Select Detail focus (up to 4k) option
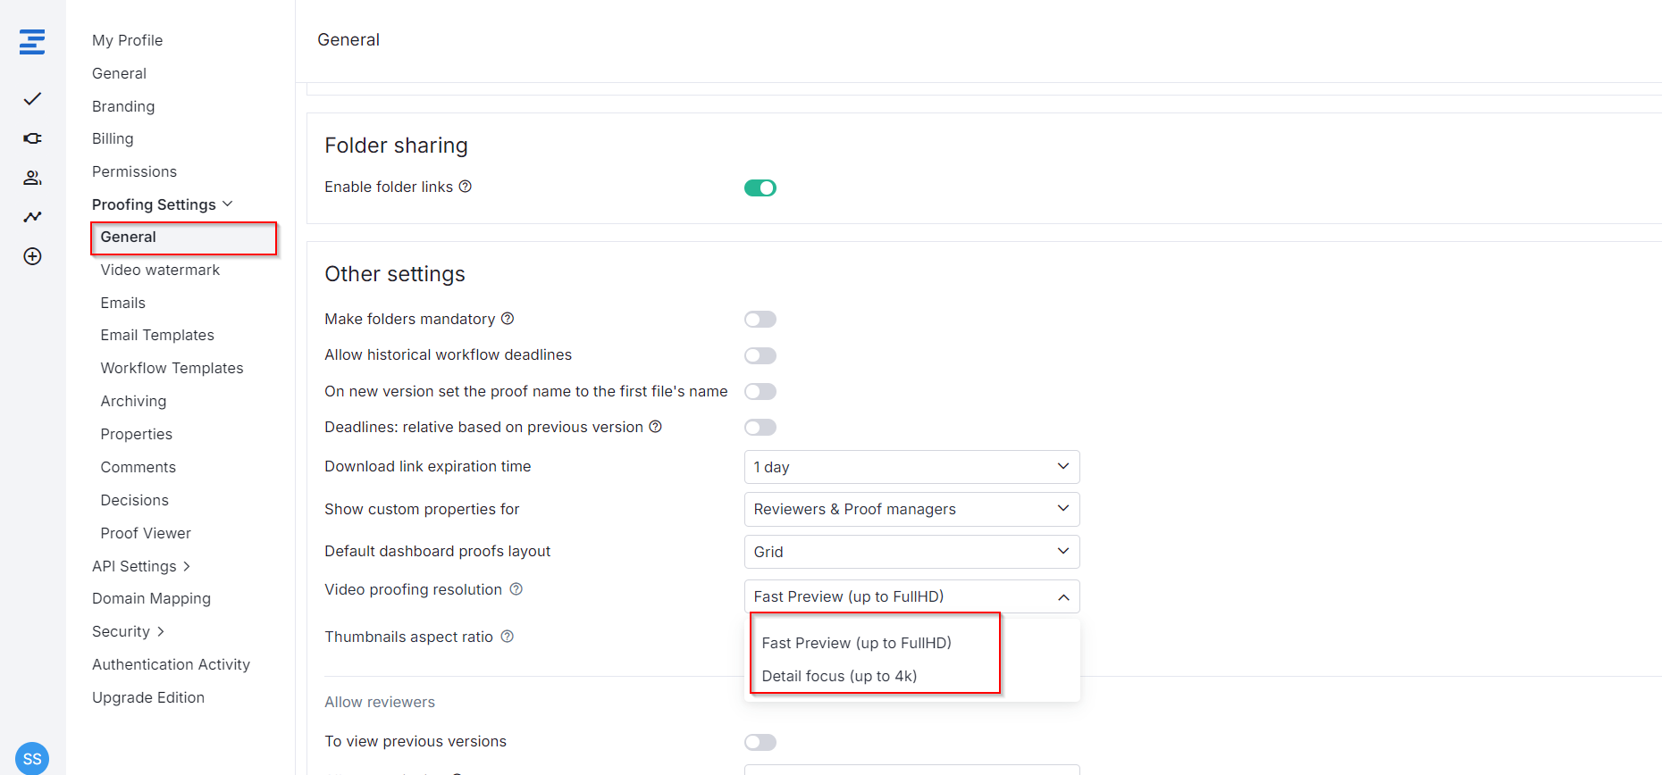Image resolution: width=1662 pixels, height=775 pixels. [839, 676]
